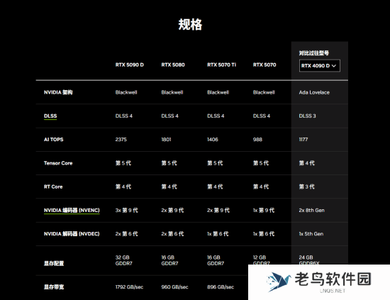Click the 显存配置 row label
Image resolution: width=390 pixels, height=300 pixels.
54,263
